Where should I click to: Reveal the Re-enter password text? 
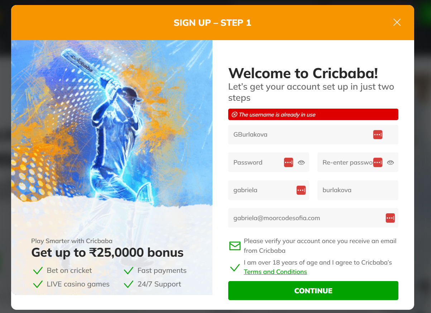click(x=391, y=162)
